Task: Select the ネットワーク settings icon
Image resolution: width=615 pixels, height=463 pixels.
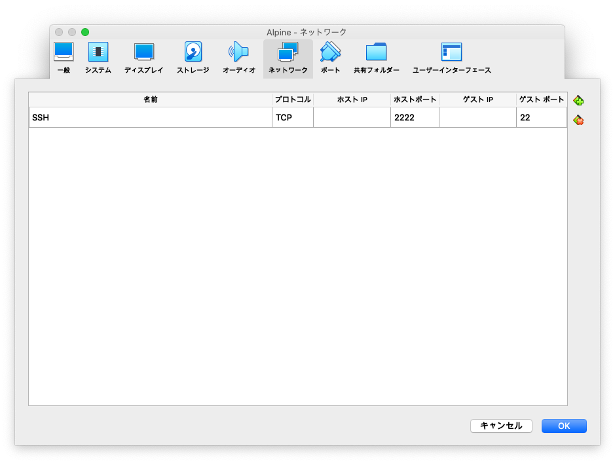Action: tap(288, 59)
